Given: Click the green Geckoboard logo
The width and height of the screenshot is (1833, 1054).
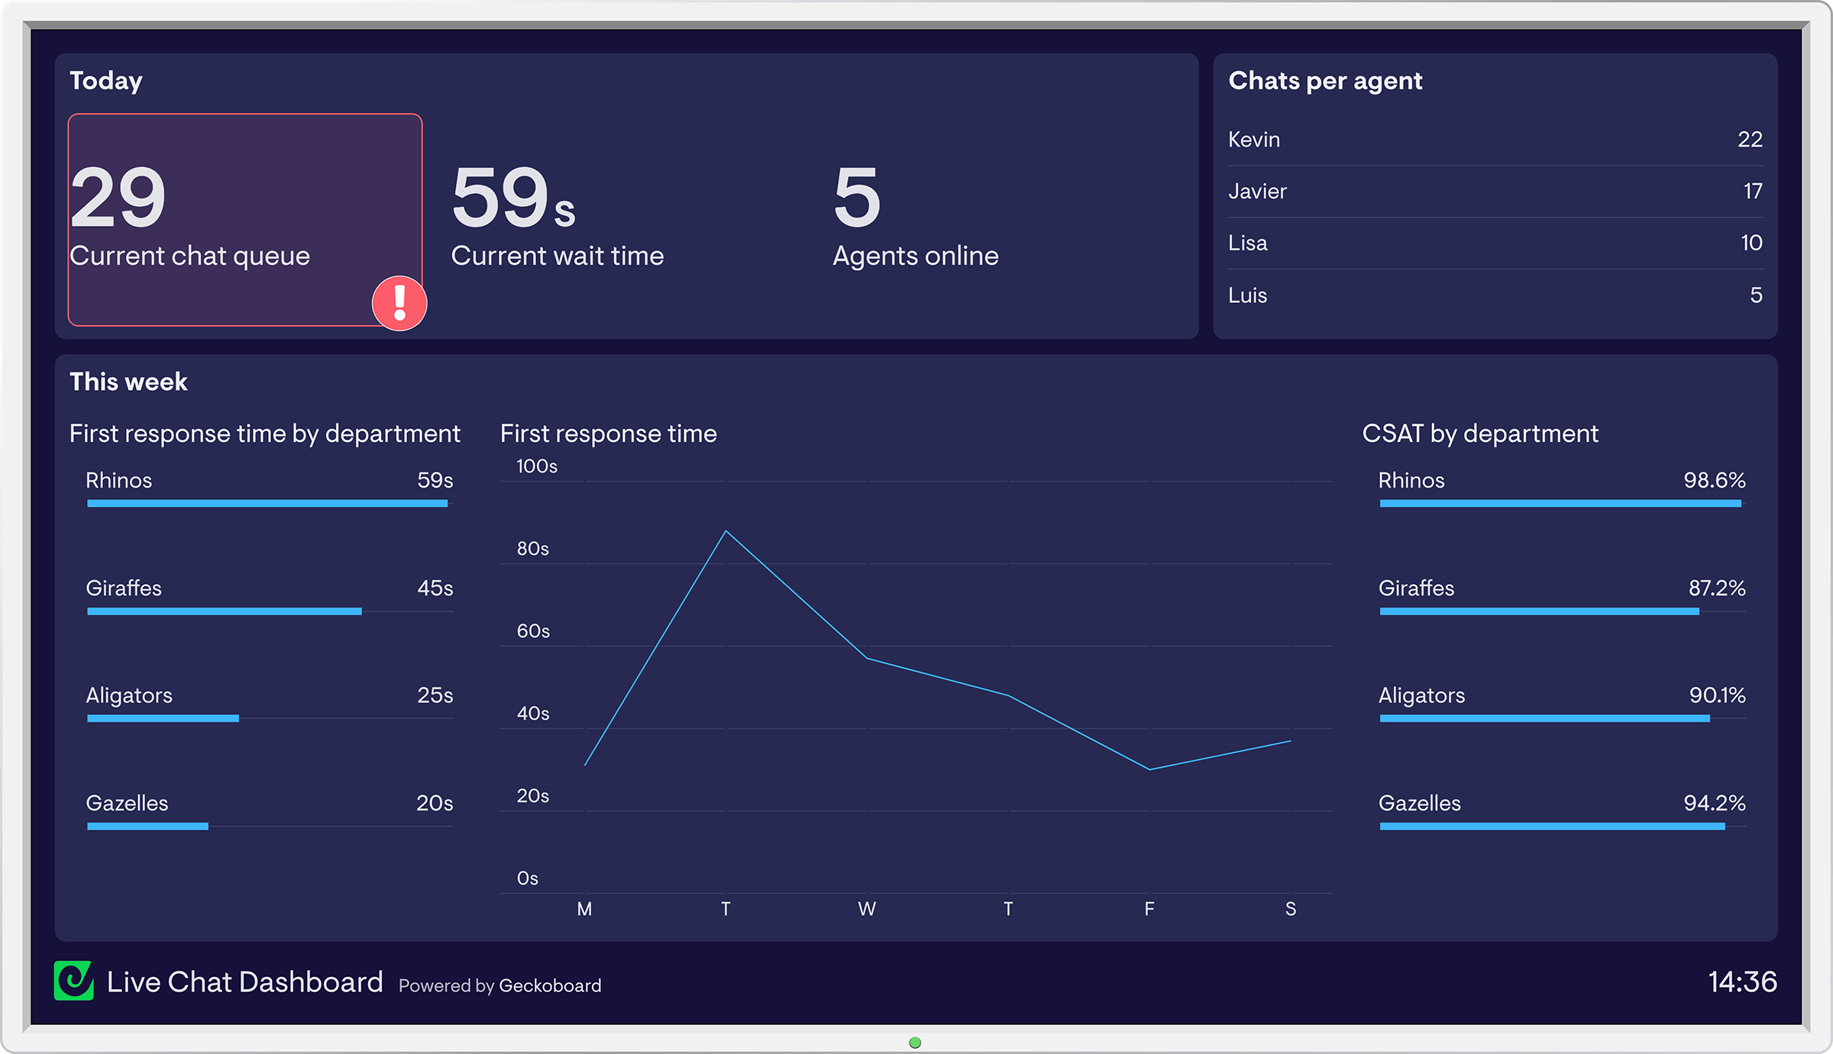Looking at the screenshot, I should tap(74, 981).
